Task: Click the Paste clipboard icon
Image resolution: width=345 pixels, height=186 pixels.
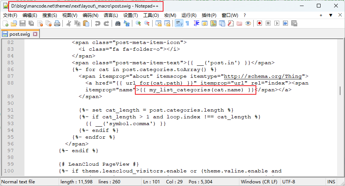Action: (86, 23)
